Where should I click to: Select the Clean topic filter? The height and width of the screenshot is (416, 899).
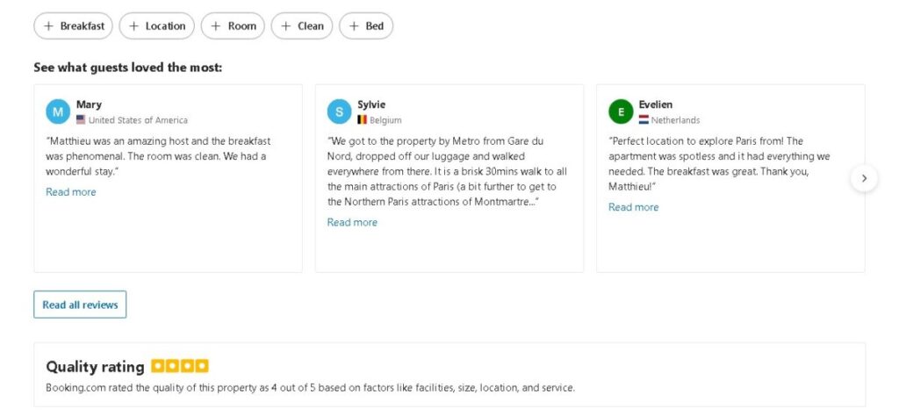coord(302,25)
